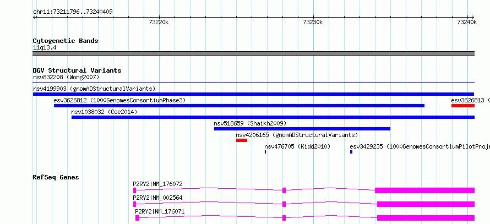Screen dimensions: 490x224
Task: Select the 11q13.4 band label
Action: pyautogui.click(x=45, y=48)
